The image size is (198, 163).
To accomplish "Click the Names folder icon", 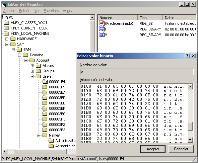I will pos(45,135).
